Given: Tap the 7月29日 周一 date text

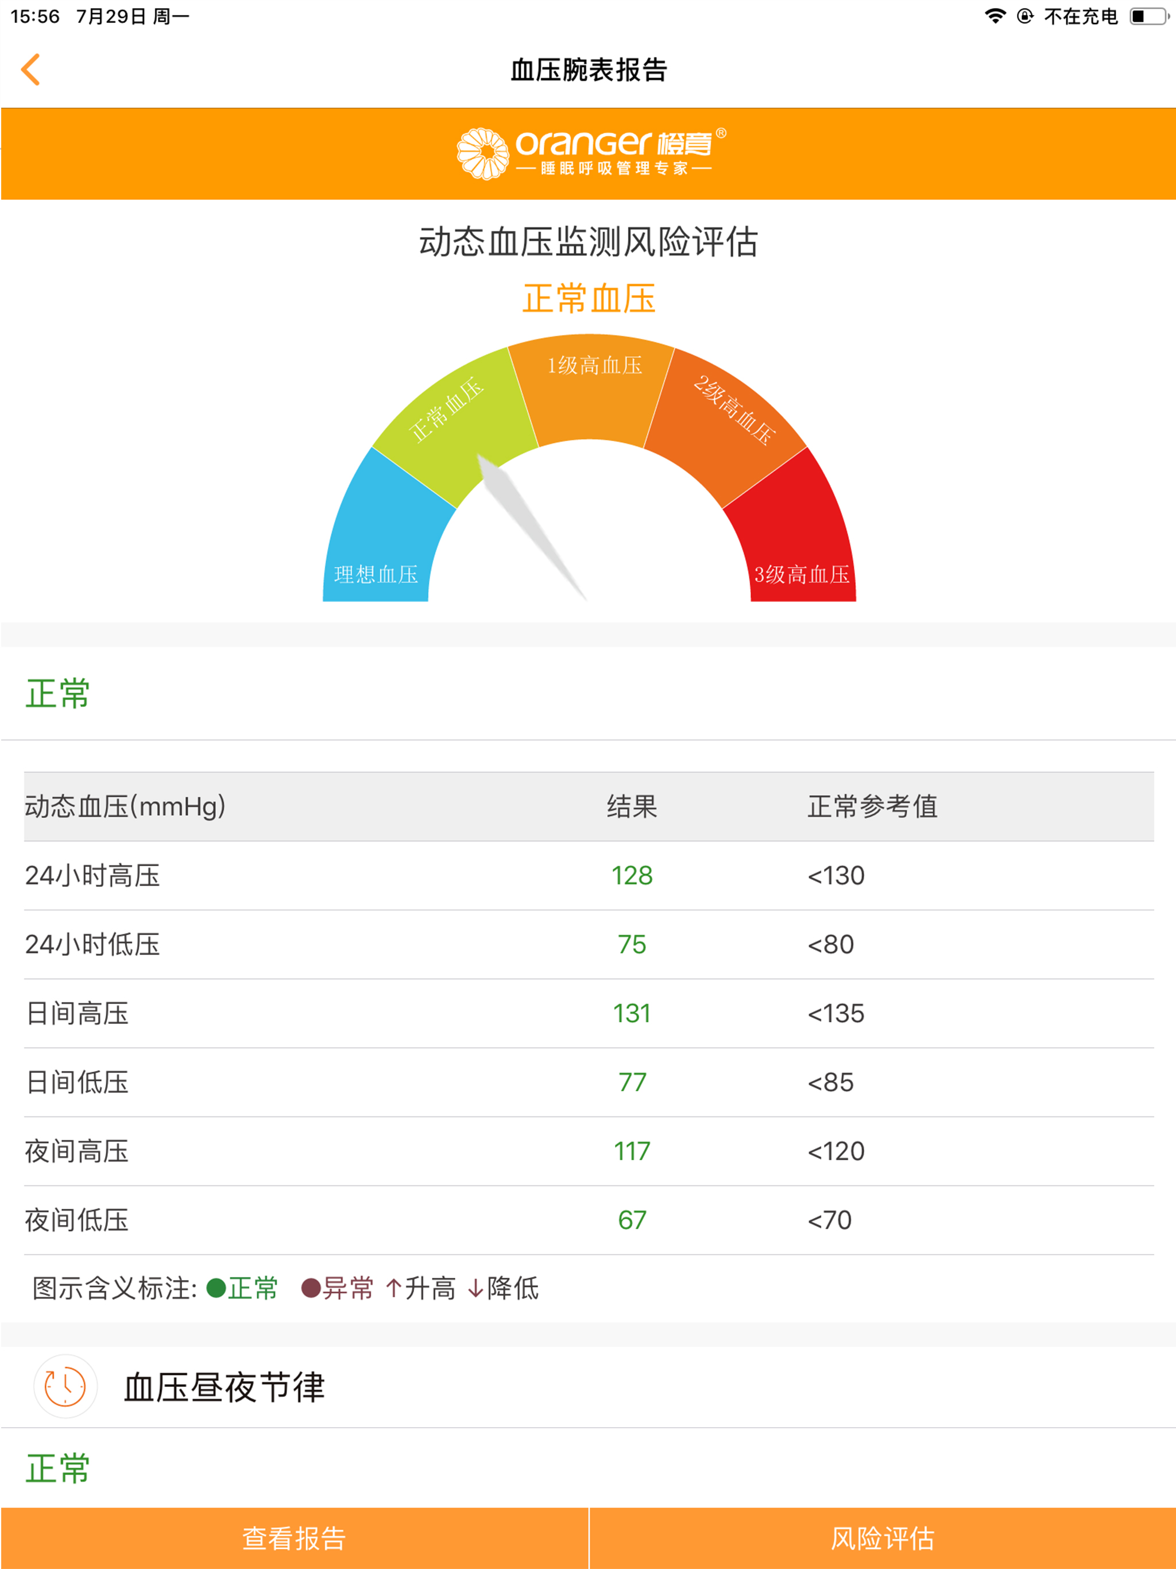Looking at the screenshot, I should point(133,16).
